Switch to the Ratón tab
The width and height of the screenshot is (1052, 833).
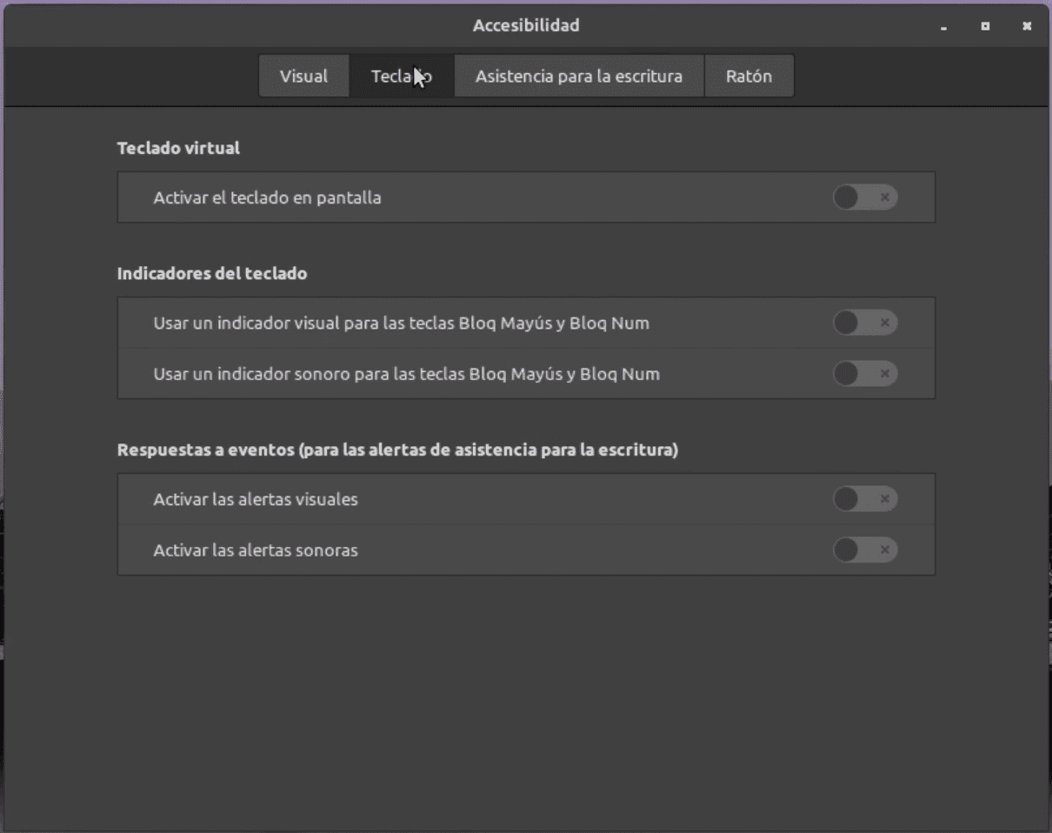point(749,76)
